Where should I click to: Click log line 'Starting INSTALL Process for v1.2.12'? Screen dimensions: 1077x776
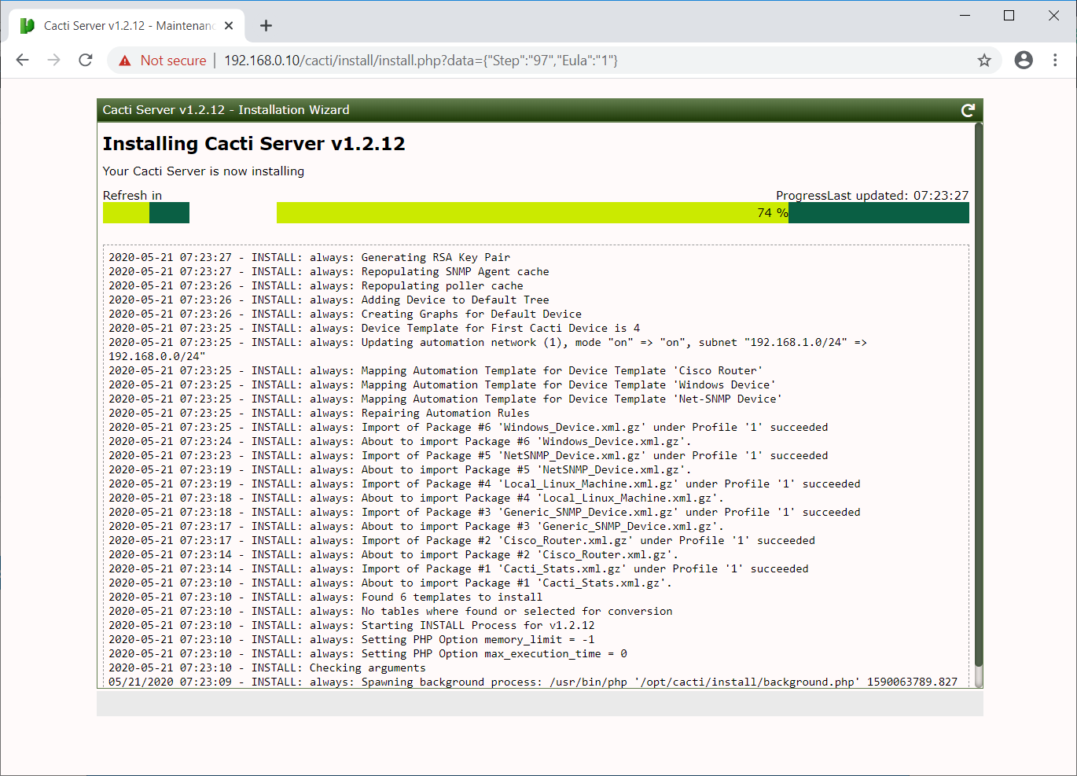(x=351, y=626)
